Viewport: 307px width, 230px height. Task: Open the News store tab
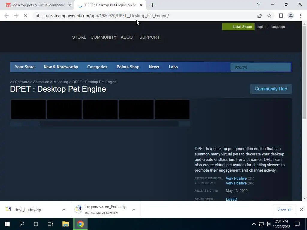tap(154, 67)
